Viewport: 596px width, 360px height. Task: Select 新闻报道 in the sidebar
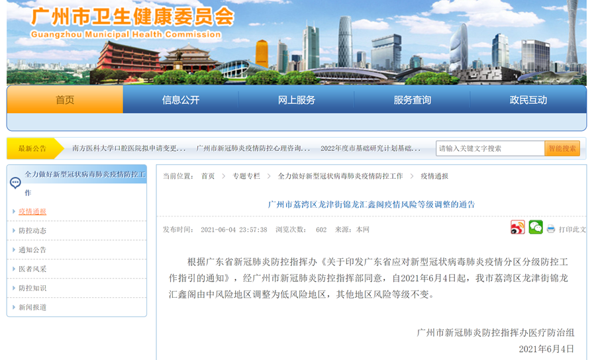click(x=32, y=307)
